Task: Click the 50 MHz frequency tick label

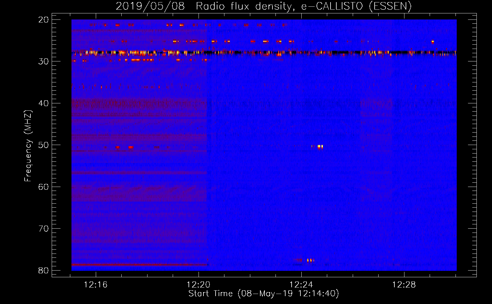Action: pyautogui.click(x=43, y=145)
